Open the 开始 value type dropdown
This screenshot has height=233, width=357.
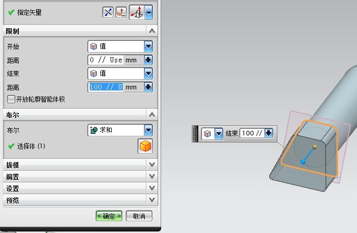point(148,46)
